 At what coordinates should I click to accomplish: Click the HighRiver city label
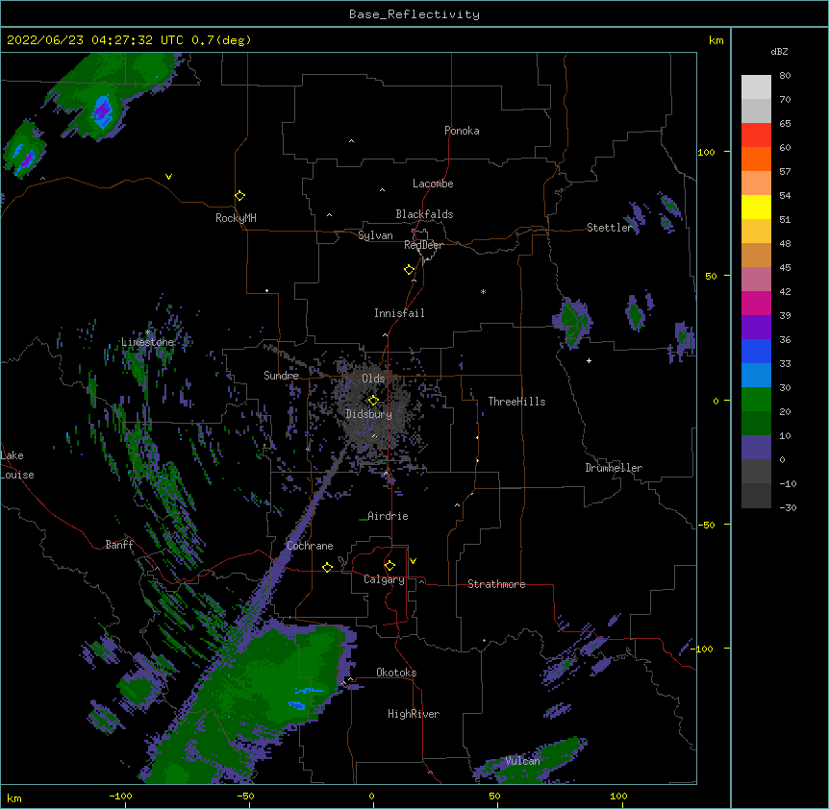[414, 714]
